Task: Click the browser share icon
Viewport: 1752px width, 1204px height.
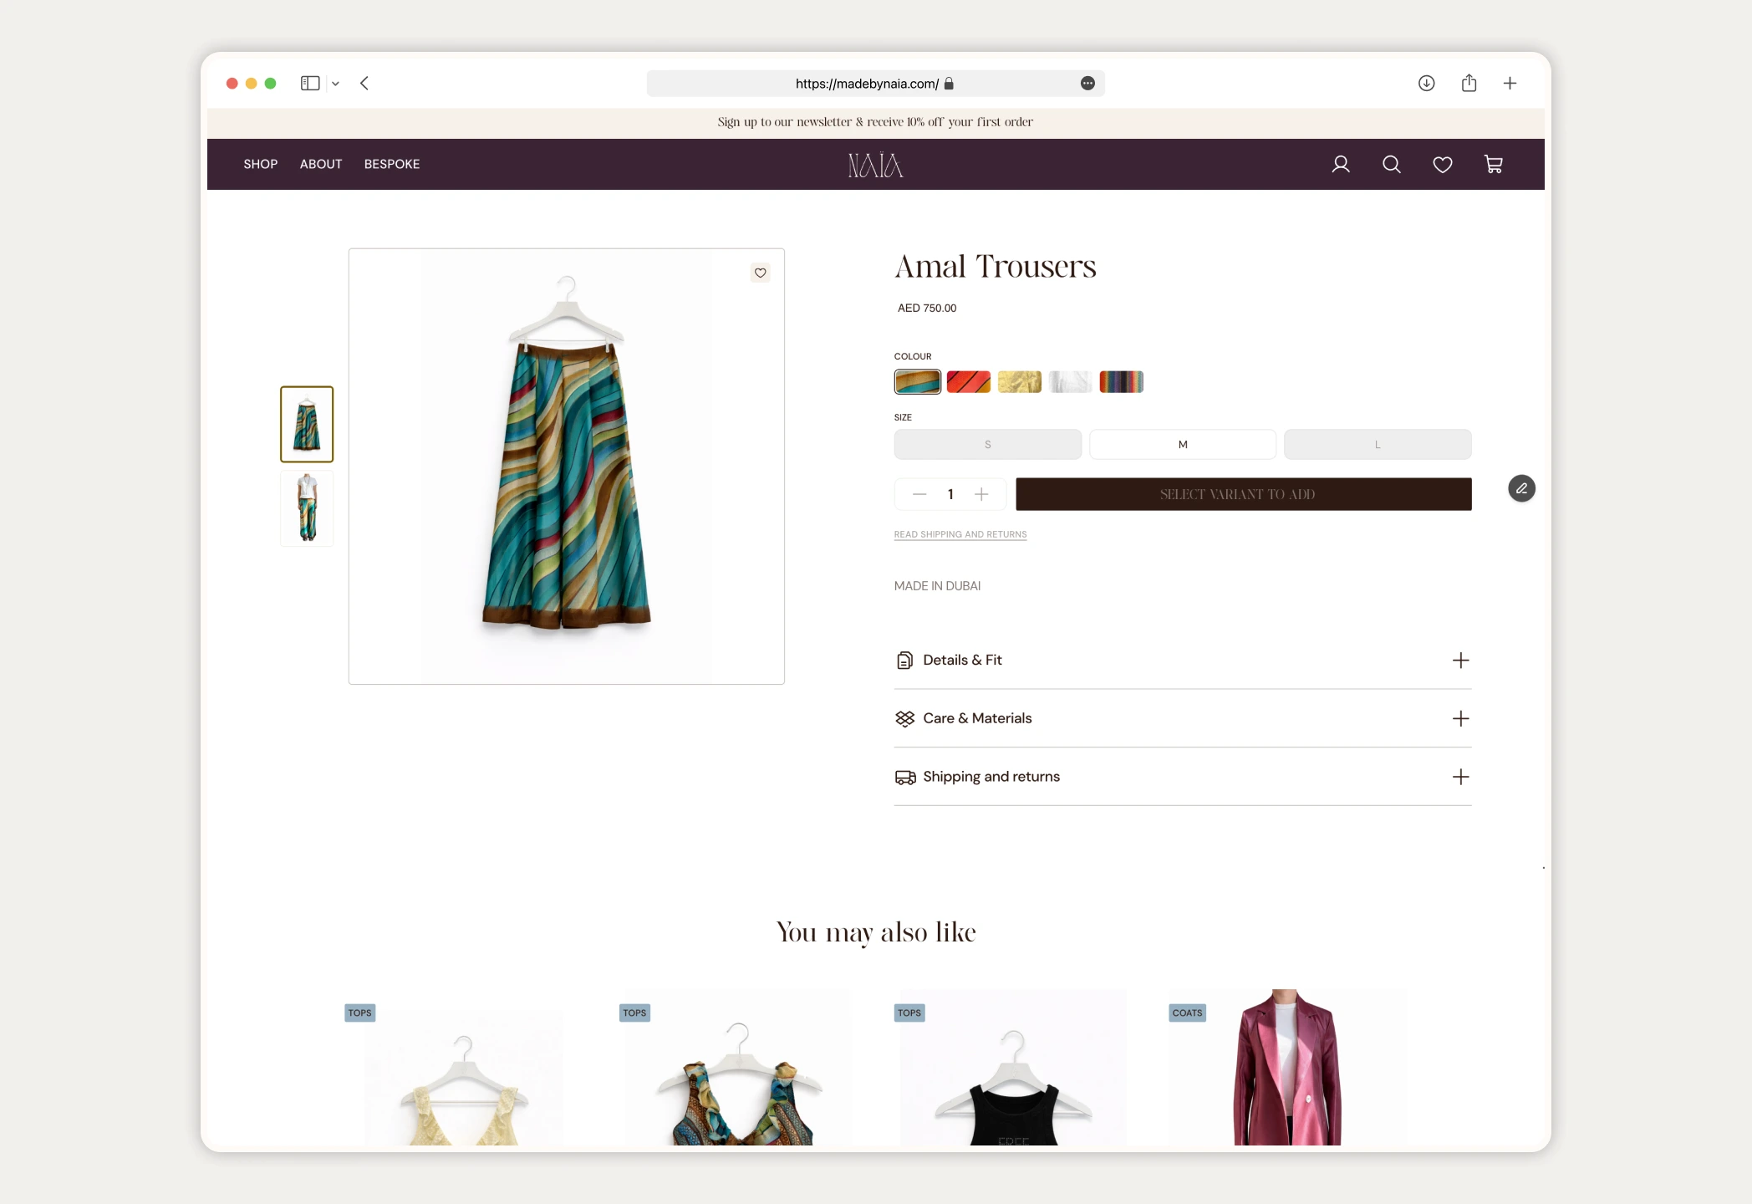Action: (1469, 83)
